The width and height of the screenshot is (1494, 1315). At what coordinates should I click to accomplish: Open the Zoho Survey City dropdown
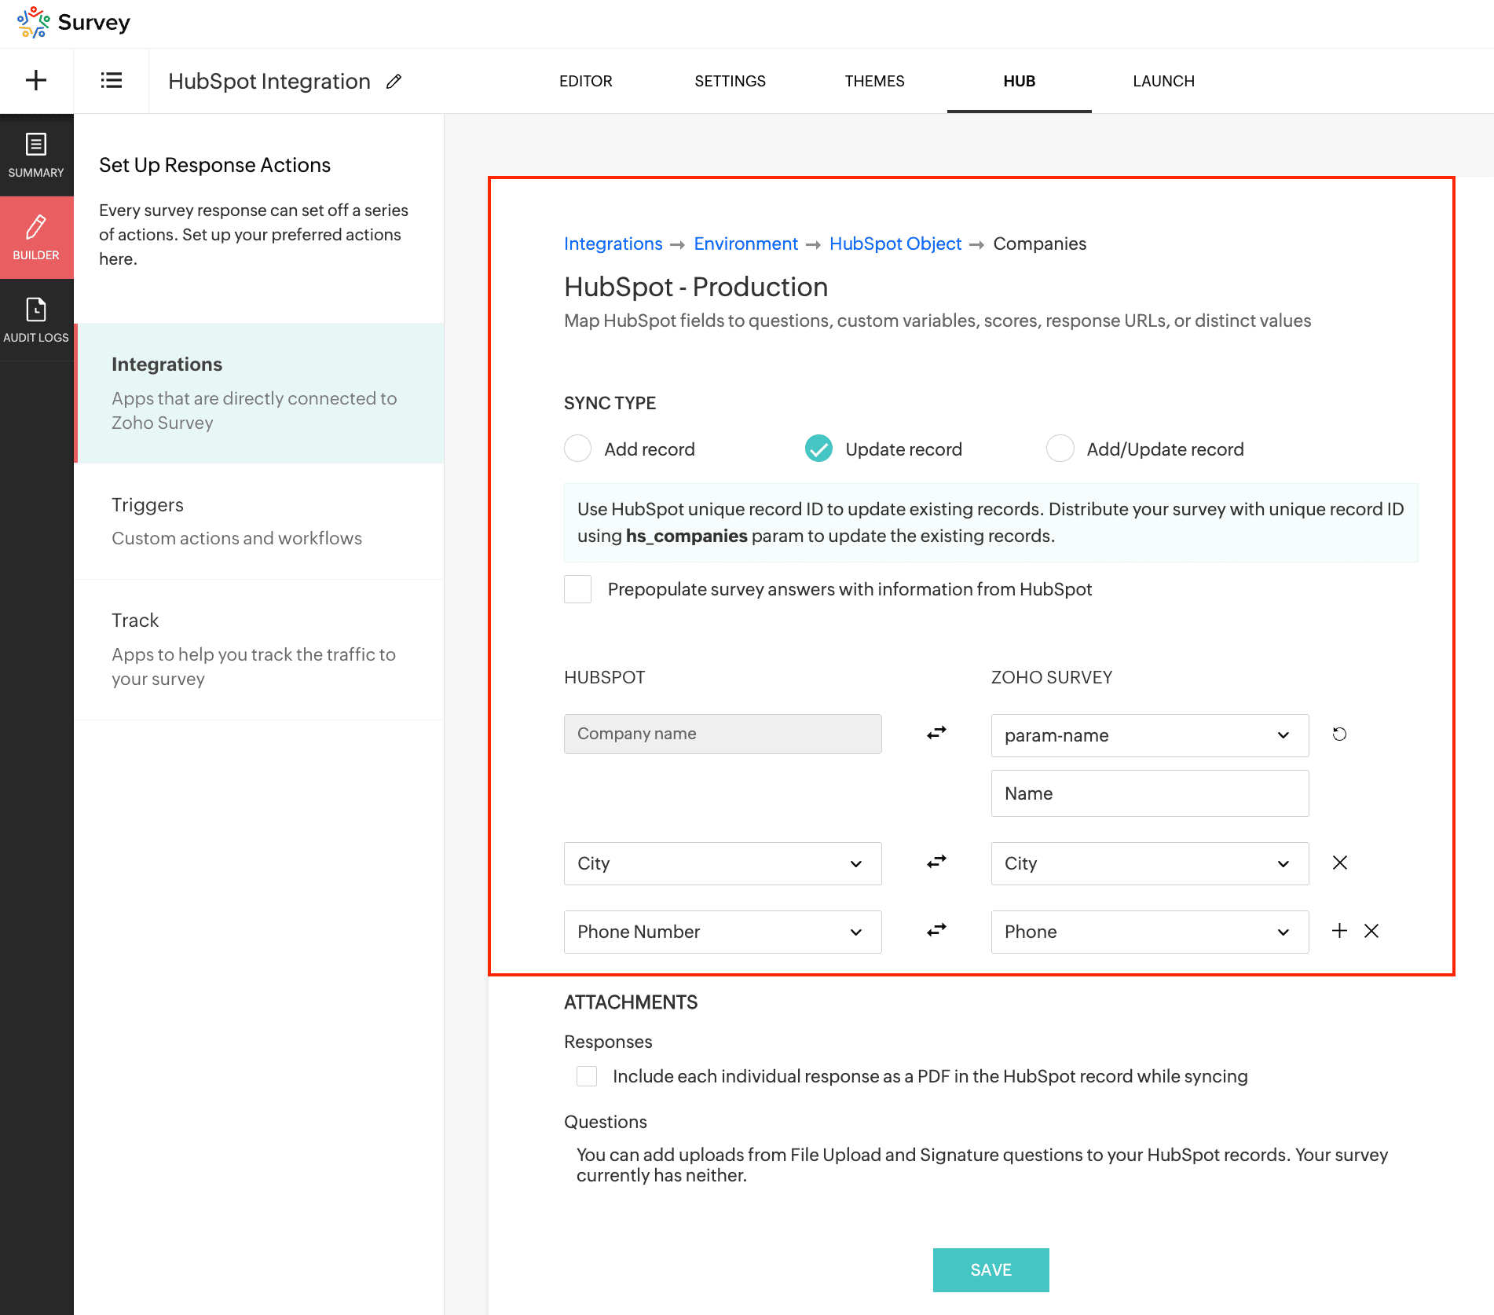coord(1150,863)
